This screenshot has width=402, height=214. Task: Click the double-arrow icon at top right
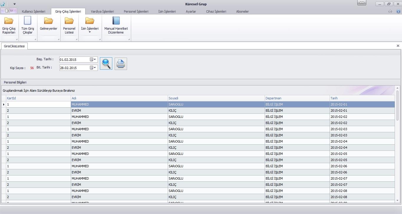tap(362, 3)
